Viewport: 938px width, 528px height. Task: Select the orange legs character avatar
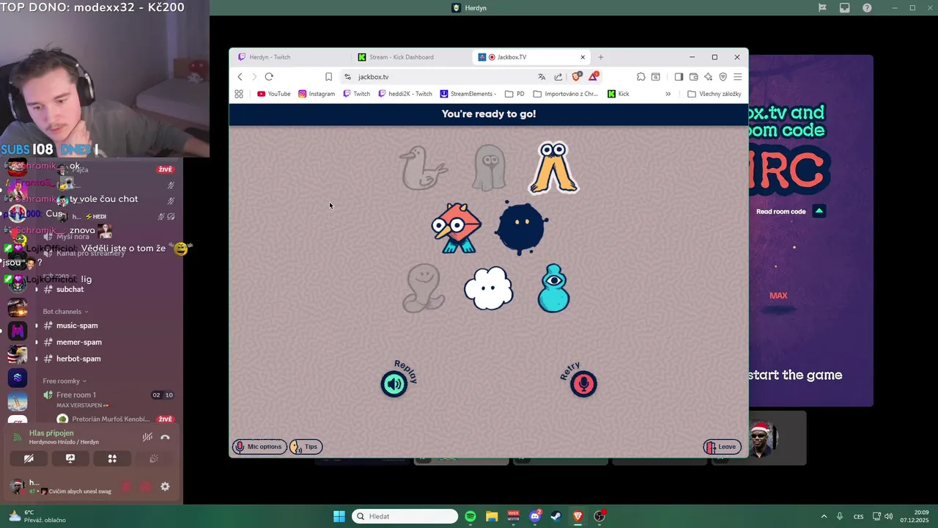coord(554,168)
